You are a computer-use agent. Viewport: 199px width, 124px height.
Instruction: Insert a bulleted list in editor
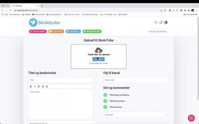click(x=47, y=87)
